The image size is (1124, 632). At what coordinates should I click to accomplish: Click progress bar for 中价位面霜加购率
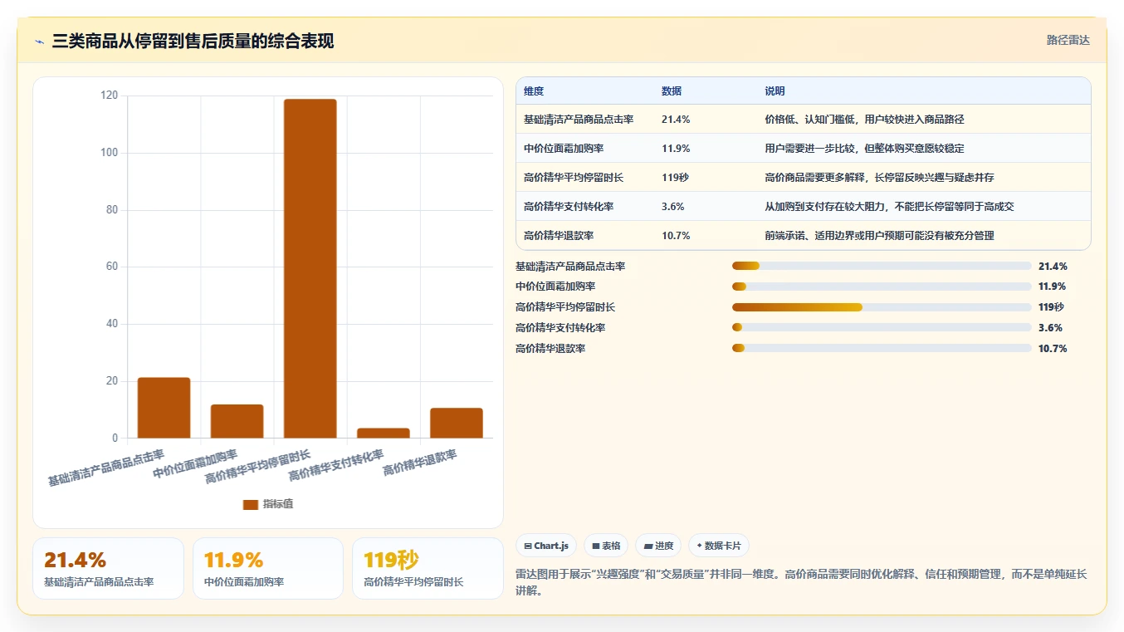pyautogui.click(x=882, y=287)
